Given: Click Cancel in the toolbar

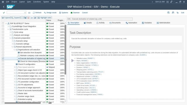Looking at the screenshot, I should tap(85, 13).
